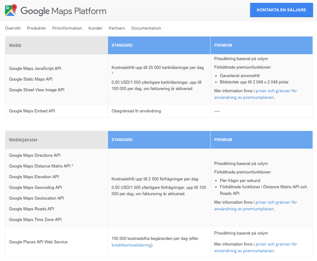The image size is (317, 261).
Task: Click the PREMIUM header in the Webb table
Action: point(262,45)
